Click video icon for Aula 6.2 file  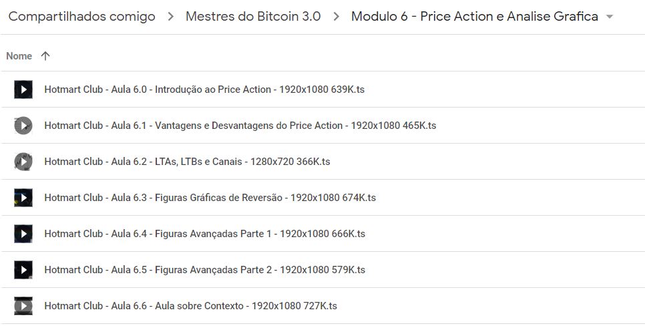pyautogui.click(x=23, y=162)
